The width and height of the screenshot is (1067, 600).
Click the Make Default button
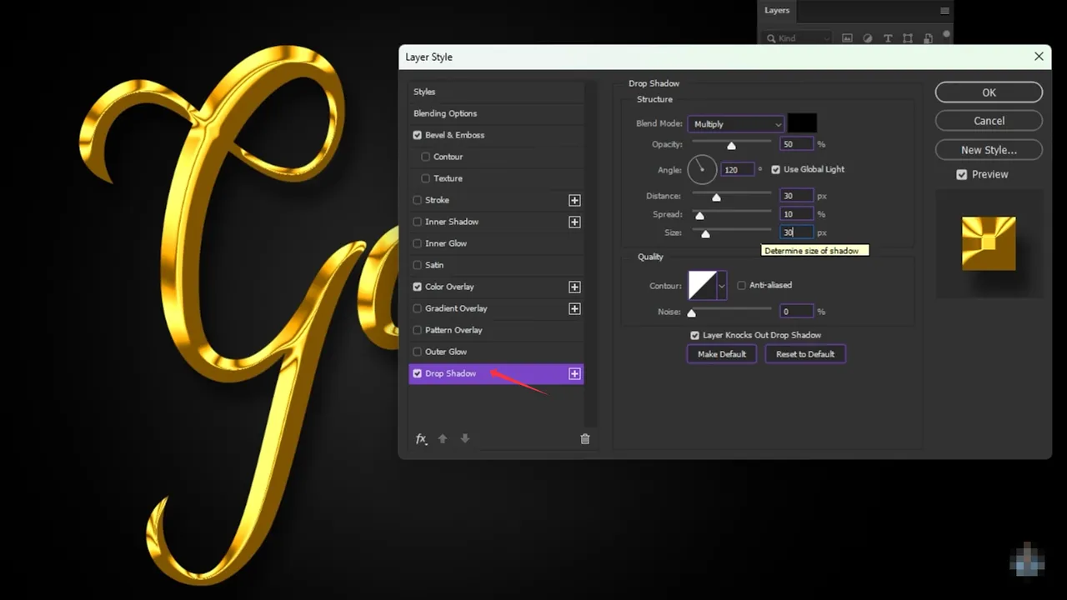tap(721, 354)
